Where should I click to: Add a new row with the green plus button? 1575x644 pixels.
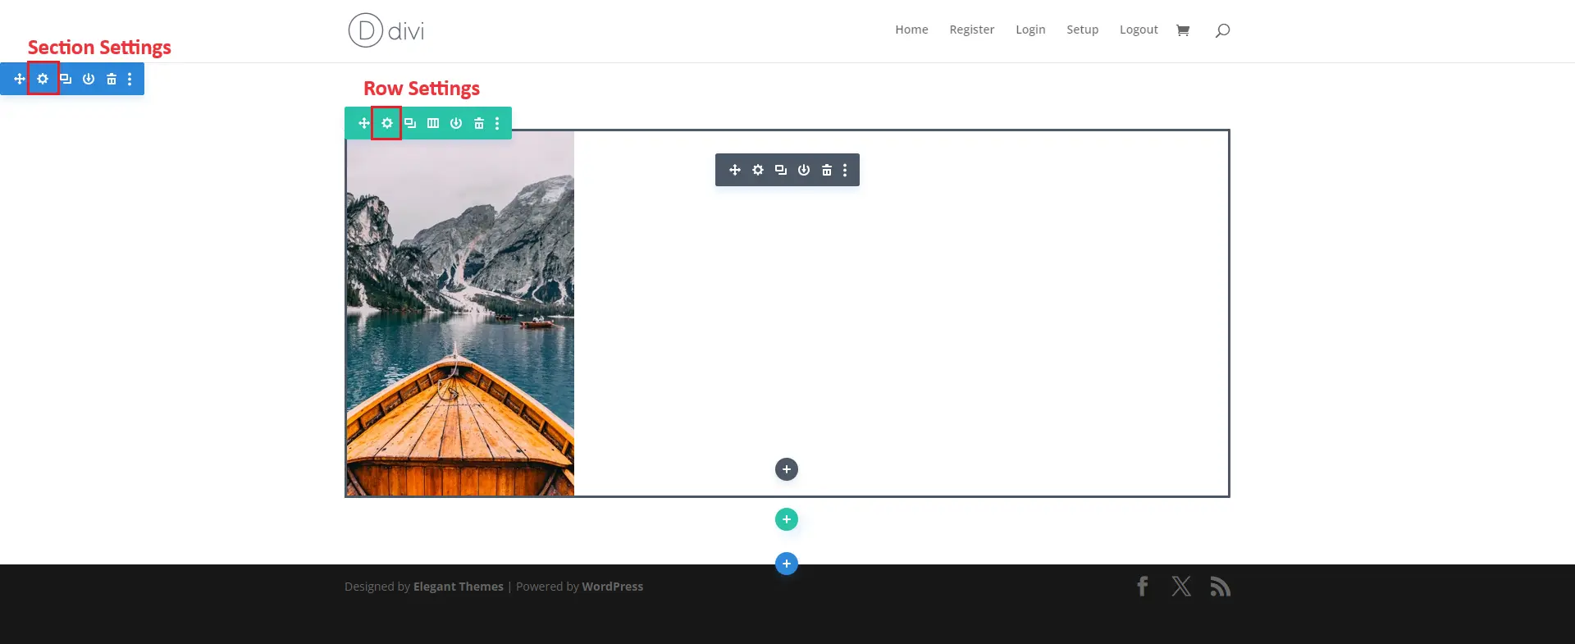point(787,519)
